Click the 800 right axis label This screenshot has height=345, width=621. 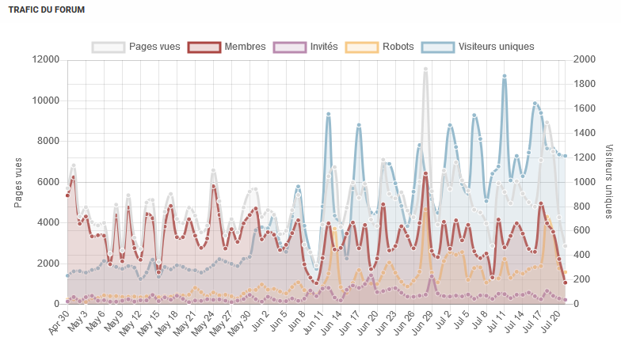click(581, 207)
